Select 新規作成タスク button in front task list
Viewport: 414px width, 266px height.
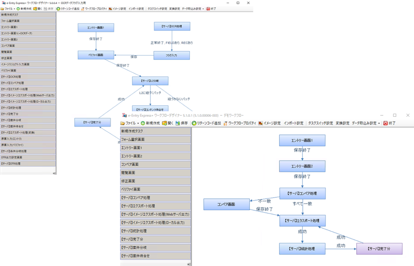tap(155, 131)
